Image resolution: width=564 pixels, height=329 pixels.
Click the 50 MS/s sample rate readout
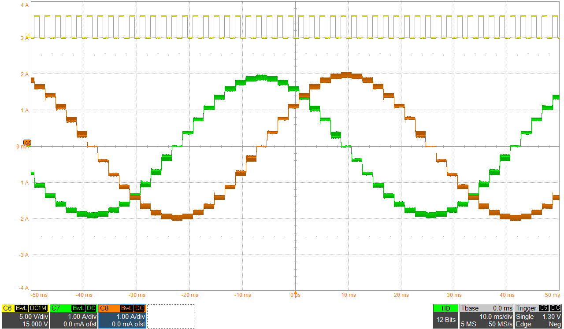[500, 324]
